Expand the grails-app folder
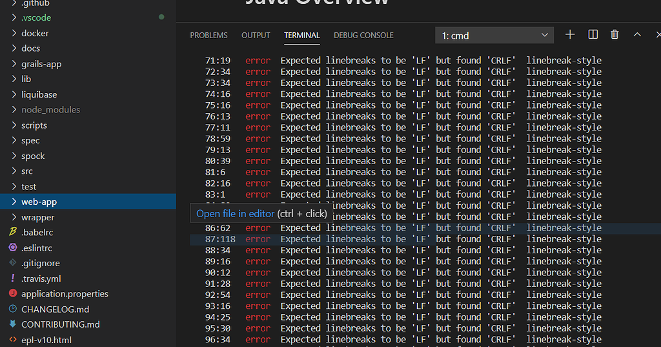Image resolution: width=661 pixels, height=347 pixels. coord(41,64)
